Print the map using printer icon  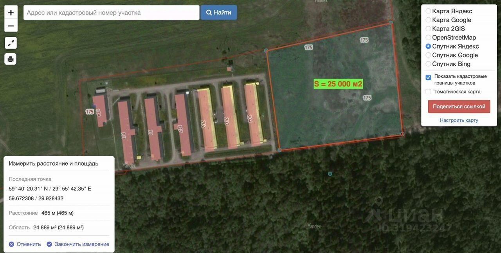point(11,59)
